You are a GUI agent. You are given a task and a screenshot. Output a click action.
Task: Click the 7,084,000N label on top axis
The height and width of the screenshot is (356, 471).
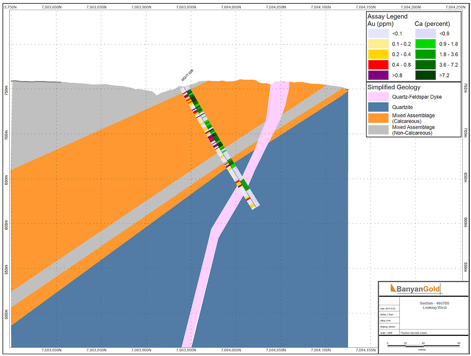coord(232,7)
